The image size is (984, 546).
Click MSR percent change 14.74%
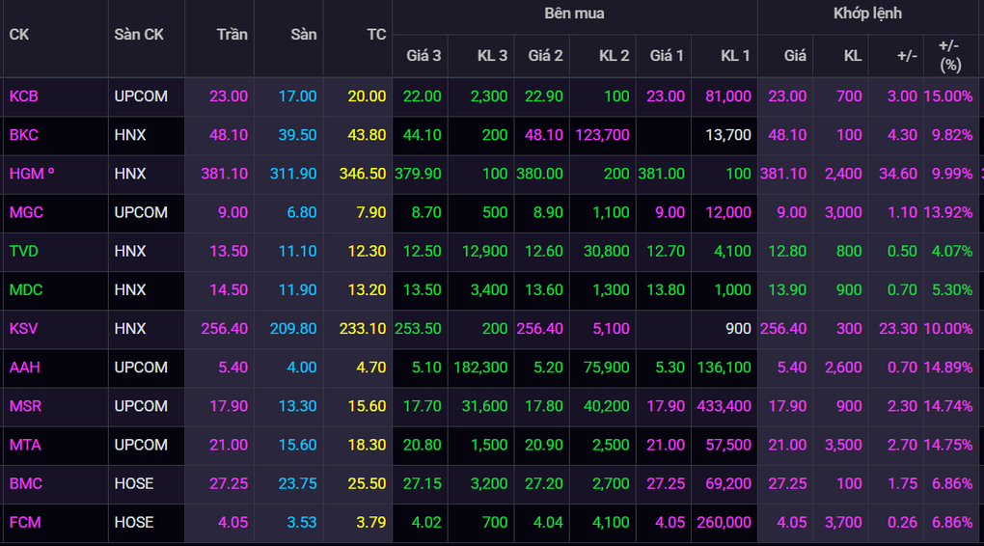point(947,406)
